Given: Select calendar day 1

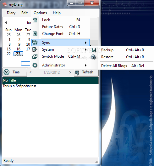Looking at the screenshot, I should (x=9, y=40).
